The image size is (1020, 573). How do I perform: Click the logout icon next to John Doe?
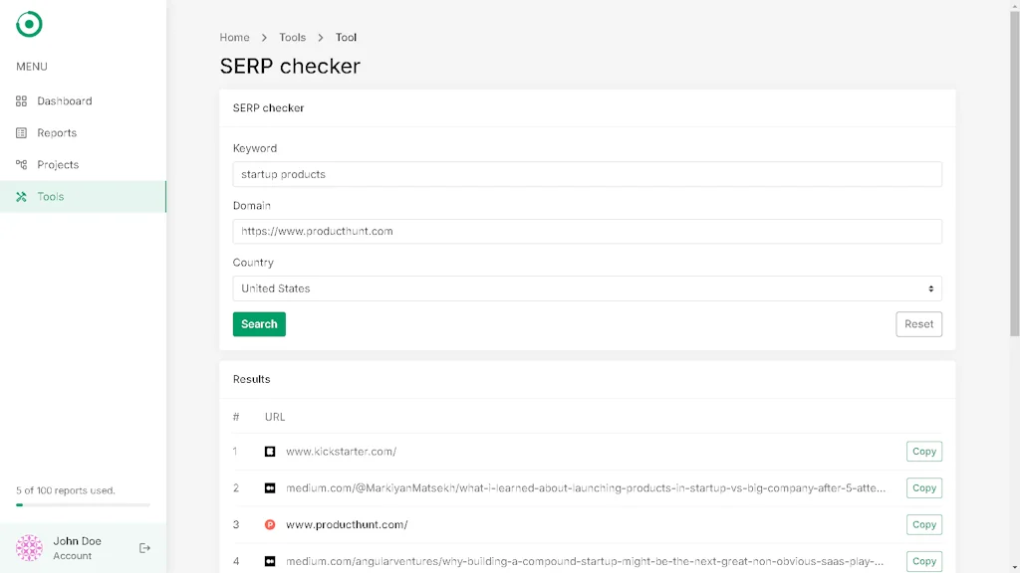pos(144,547)
